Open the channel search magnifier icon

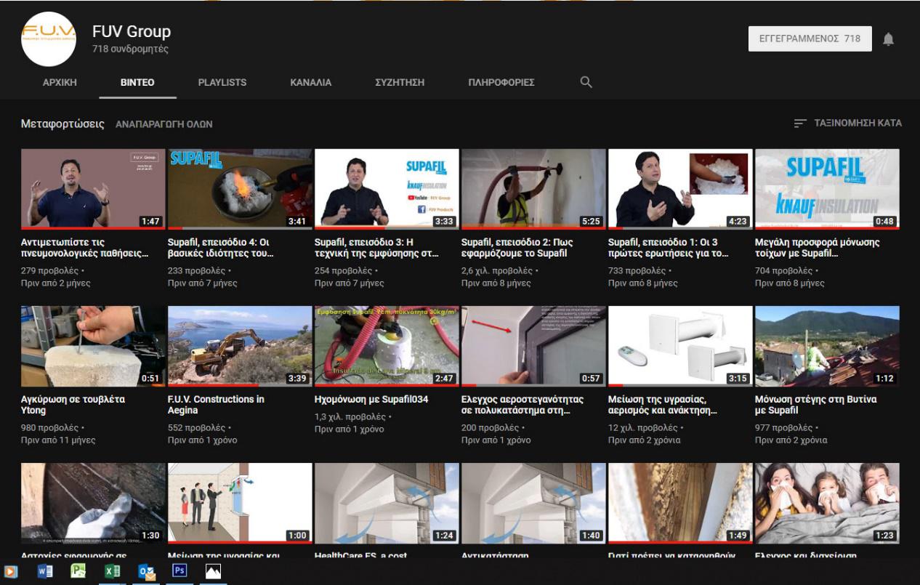point(586,82)
